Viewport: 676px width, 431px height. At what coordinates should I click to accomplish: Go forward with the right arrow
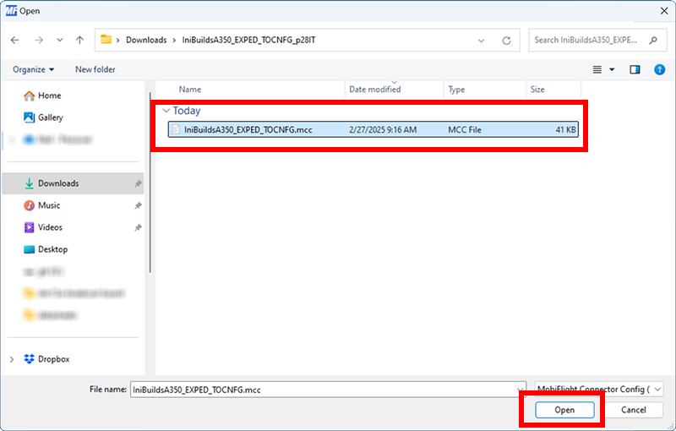pos(39,40)
